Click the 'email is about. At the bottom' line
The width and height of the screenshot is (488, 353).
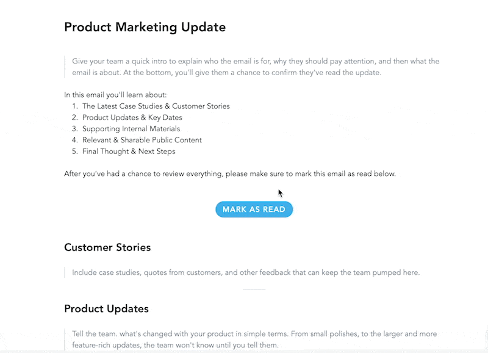[226, 73]
